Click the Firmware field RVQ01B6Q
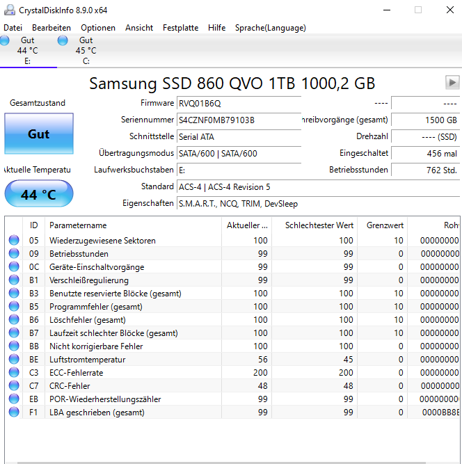The height and width of the screenshot is (464, 462). click(x=239, y=104)
